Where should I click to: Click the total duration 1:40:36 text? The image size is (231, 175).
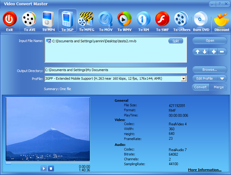pos(84,170)
